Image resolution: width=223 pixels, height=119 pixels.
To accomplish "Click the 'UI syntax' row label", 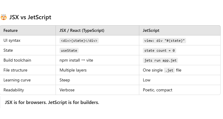I will tap(12, 41).
